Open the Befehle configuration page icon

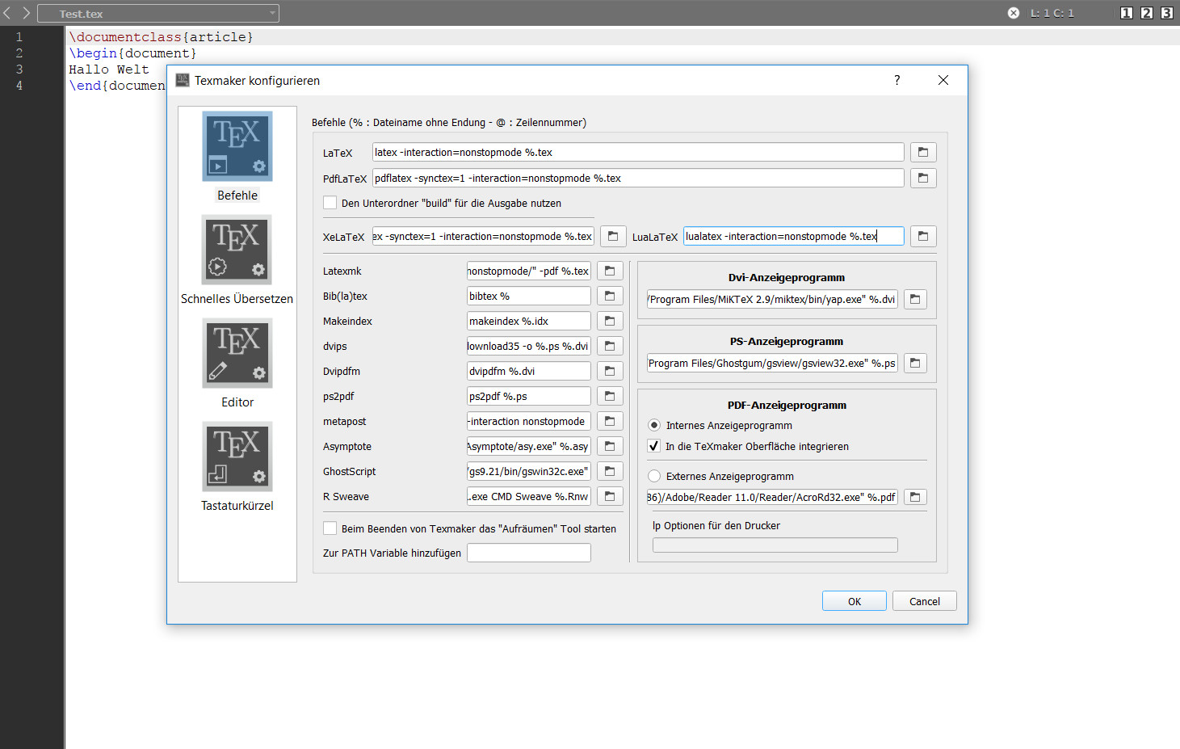[237, 146]
